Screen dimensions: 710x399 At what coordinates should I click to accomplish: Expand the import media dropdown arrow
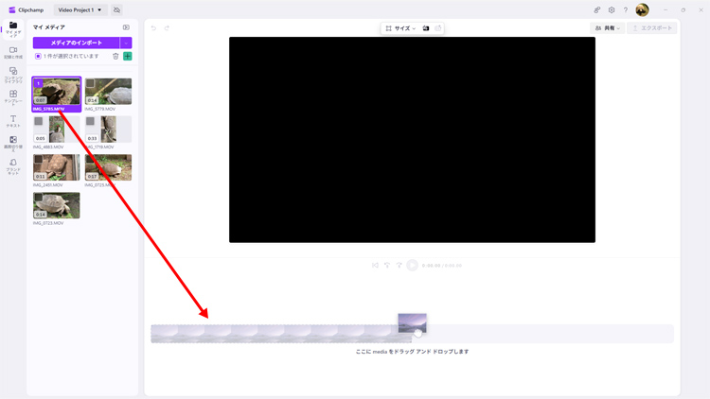(126, 43)
